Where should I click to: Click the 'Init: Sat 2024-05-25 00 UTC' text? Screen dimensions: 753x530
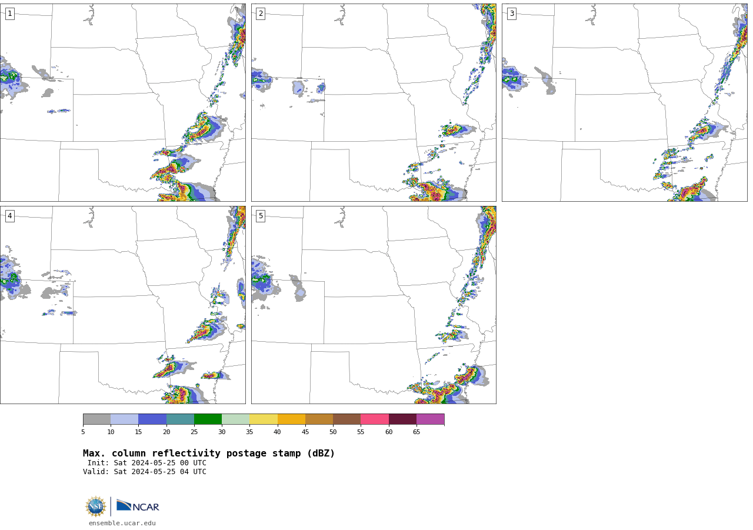coord(147,463)
